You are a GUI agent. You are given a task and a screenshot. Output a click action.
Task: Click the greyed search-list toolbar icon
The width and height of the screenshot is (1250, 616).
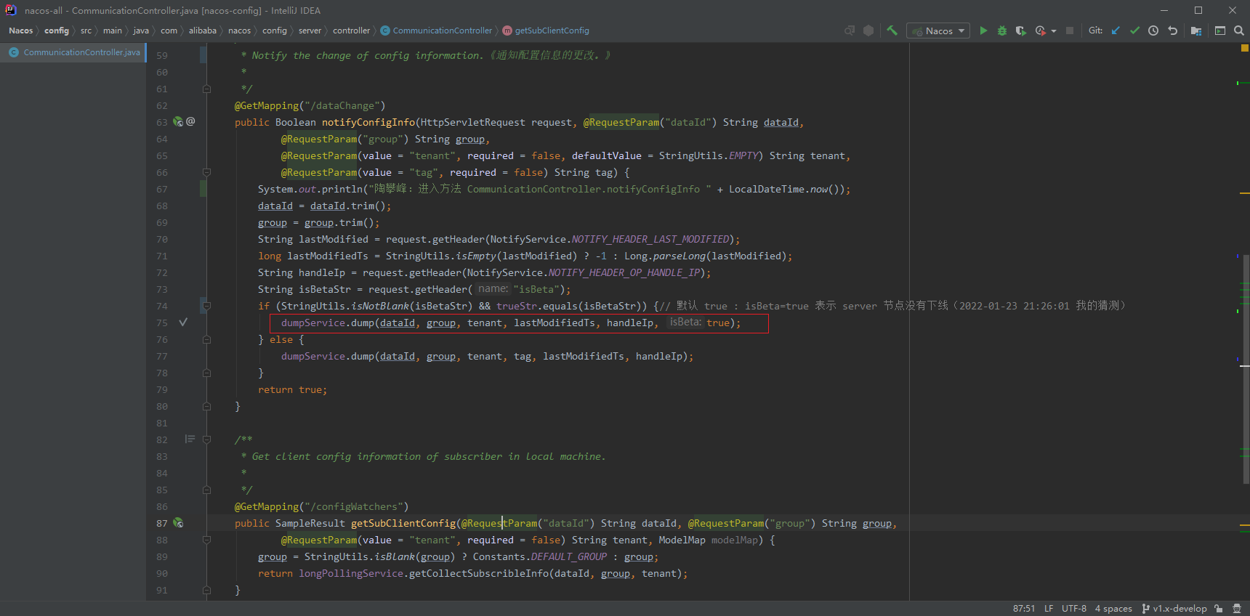click(x=850, y=31)
